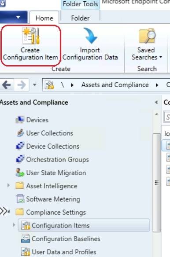The image size is (170, 257).
Task: Select the Folder Tools contextual tab
Action: pos(81,4)
